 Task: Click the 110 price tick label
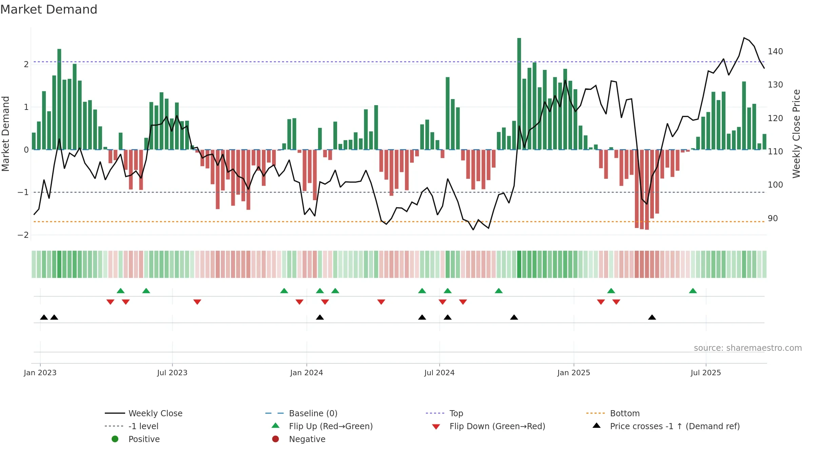(775, 151)
